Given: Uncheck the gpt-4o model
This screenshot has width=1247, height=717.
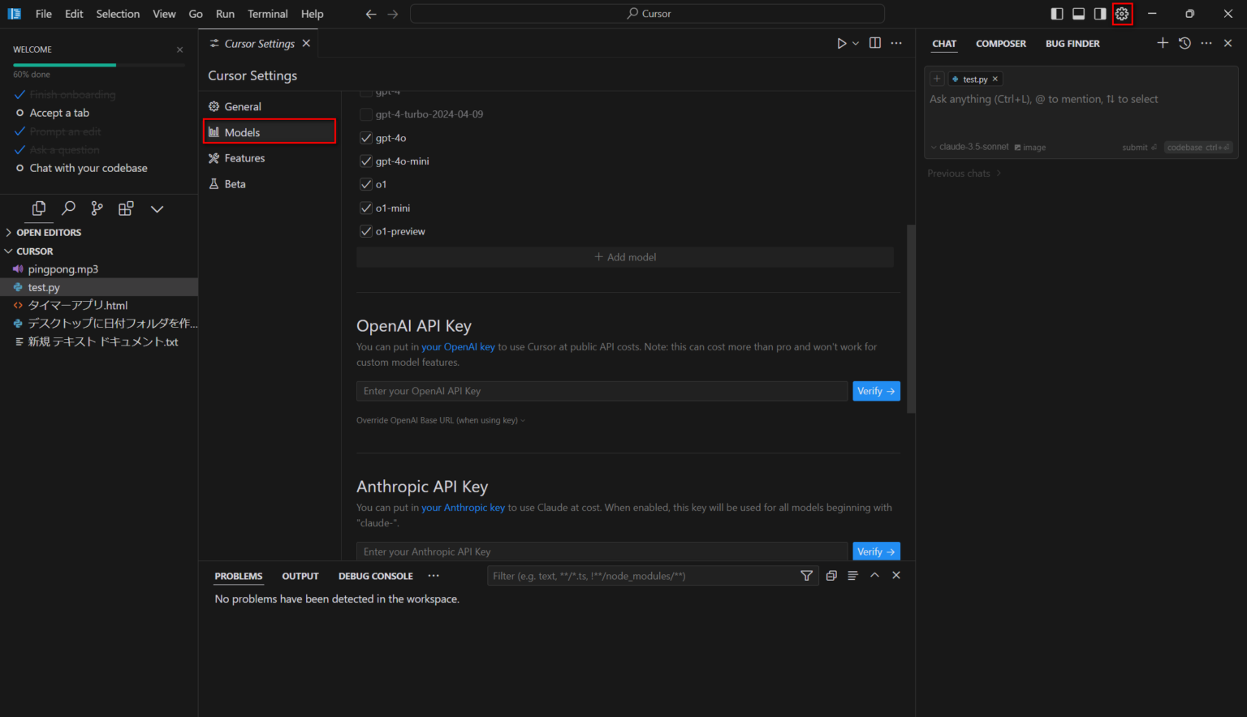Looking at the screenshot, I should 366,138.
